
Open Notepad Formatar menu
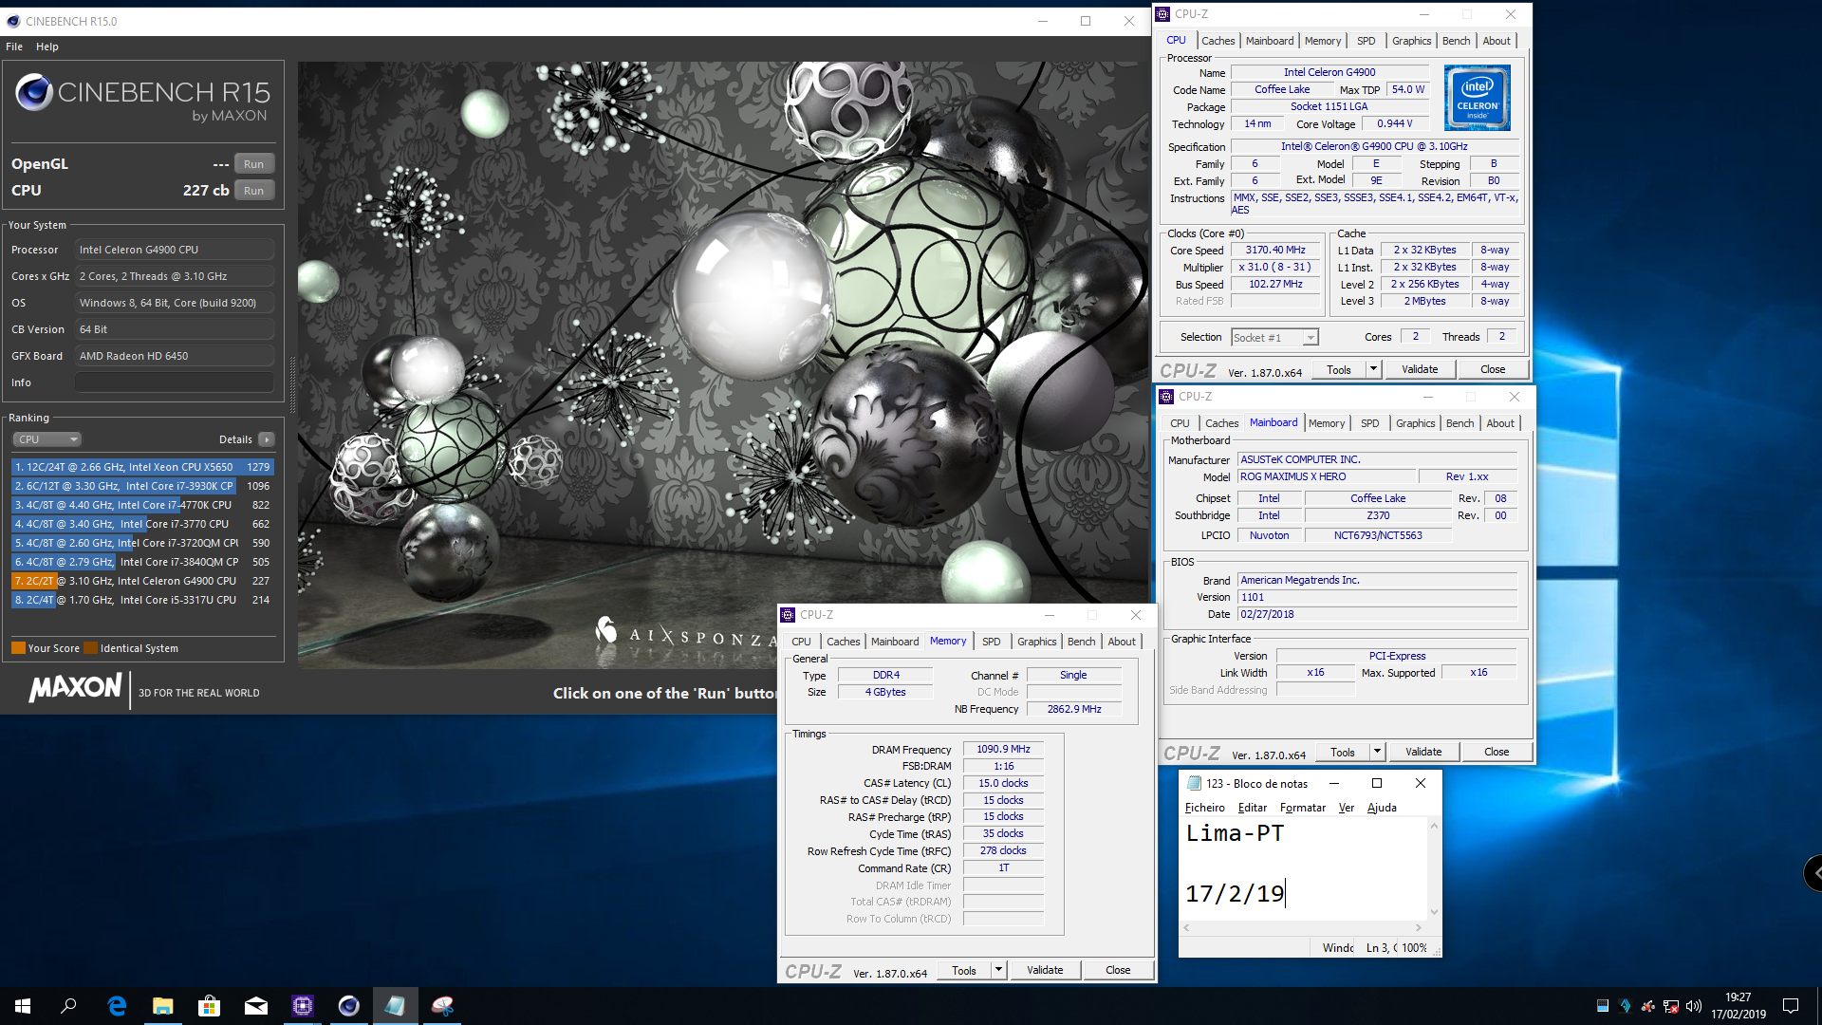(1303, 808)
